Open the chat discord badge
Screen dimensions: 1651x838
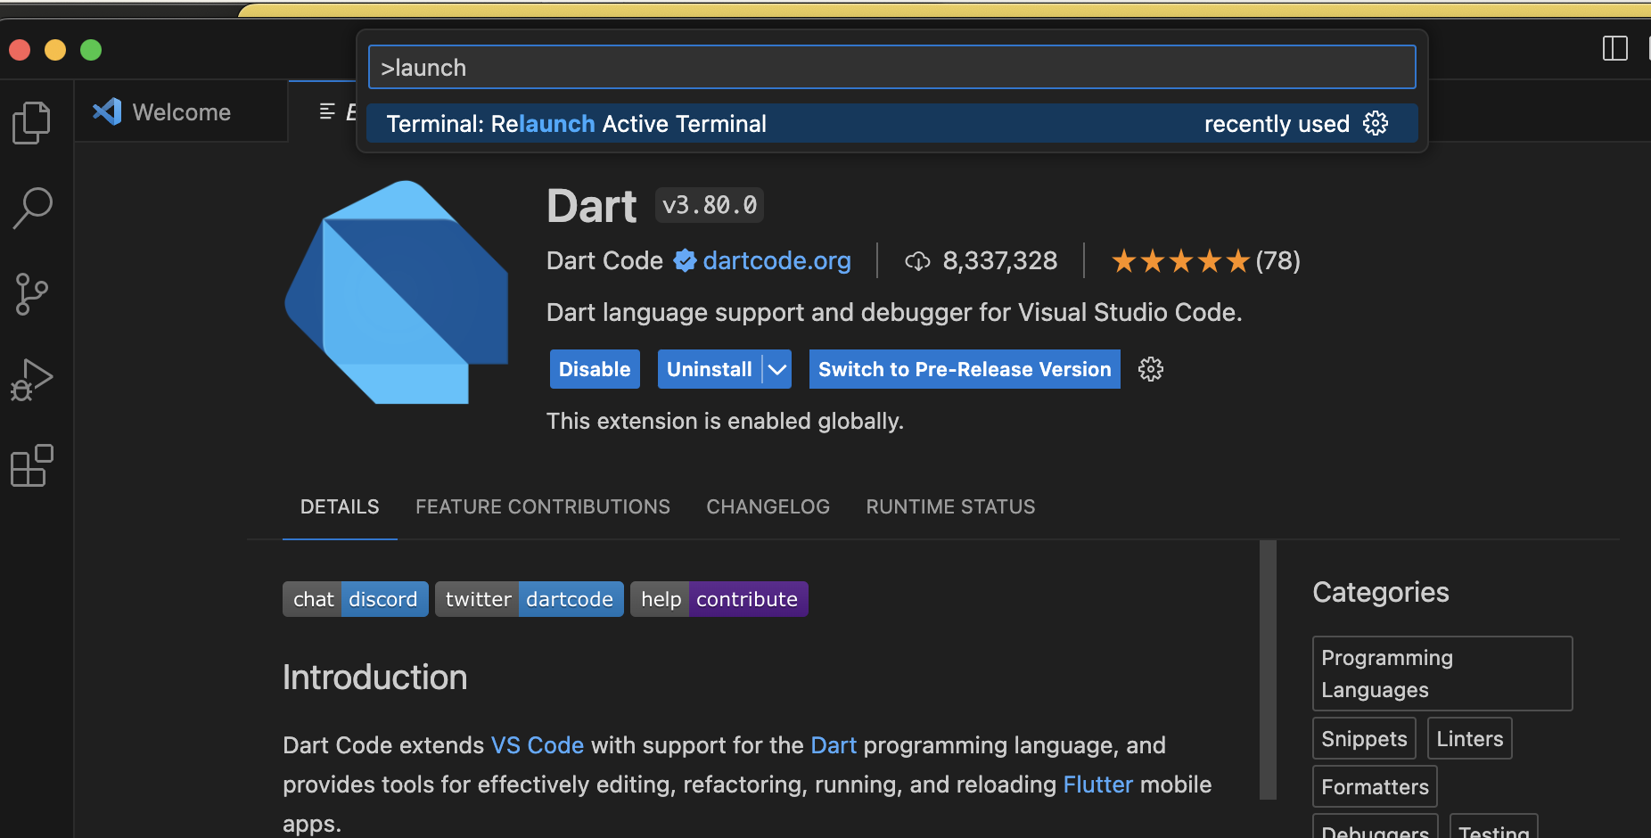(x=356, y=599)
